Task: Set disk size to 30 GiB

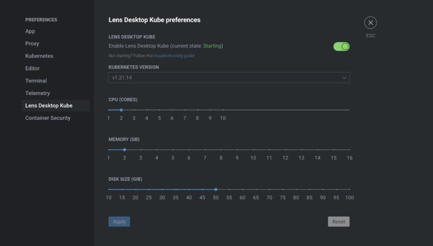Action: click(162, 190)
